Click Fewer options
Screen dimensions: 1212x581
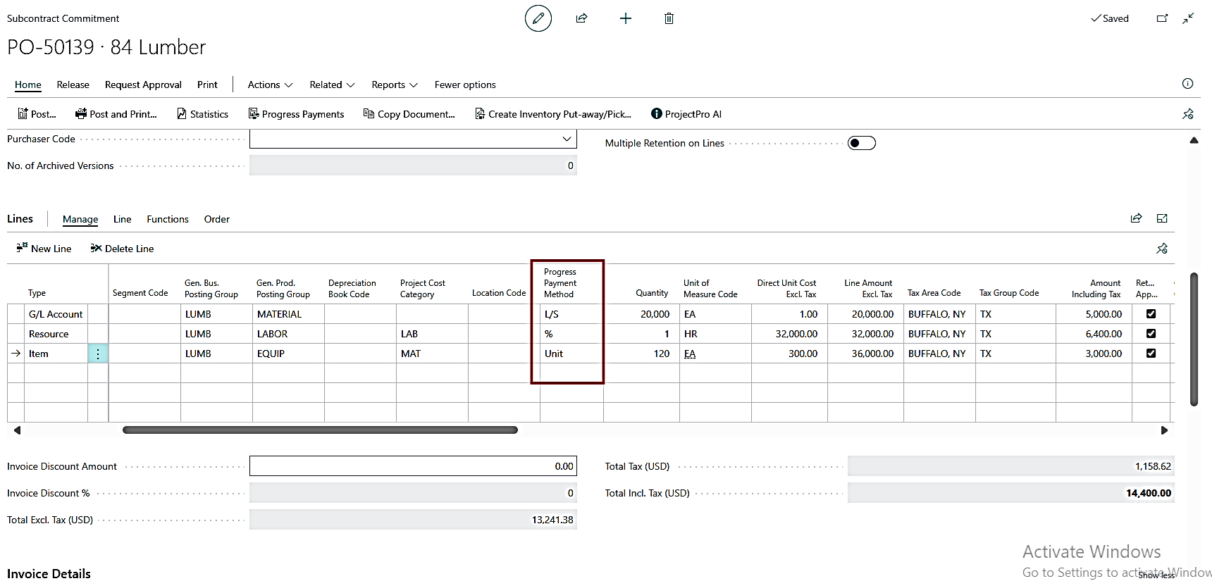(465, 85)
